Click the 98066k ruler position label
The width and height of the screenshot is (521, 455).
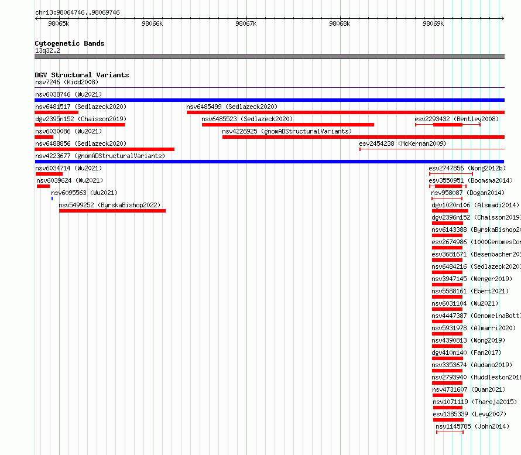pyautogui.click(x=152, y=23)
